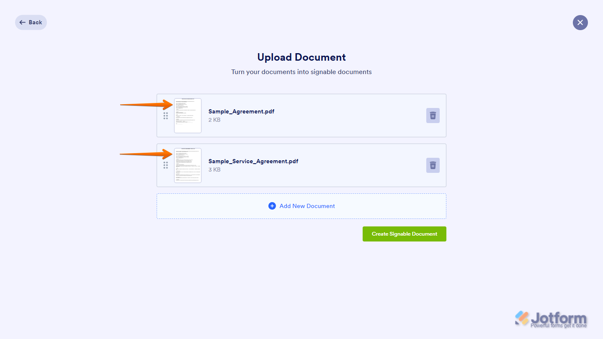Select the Sample_Agreement.pdf file name
Viewport: 603px width, 339px height.
tap(241, 111)
